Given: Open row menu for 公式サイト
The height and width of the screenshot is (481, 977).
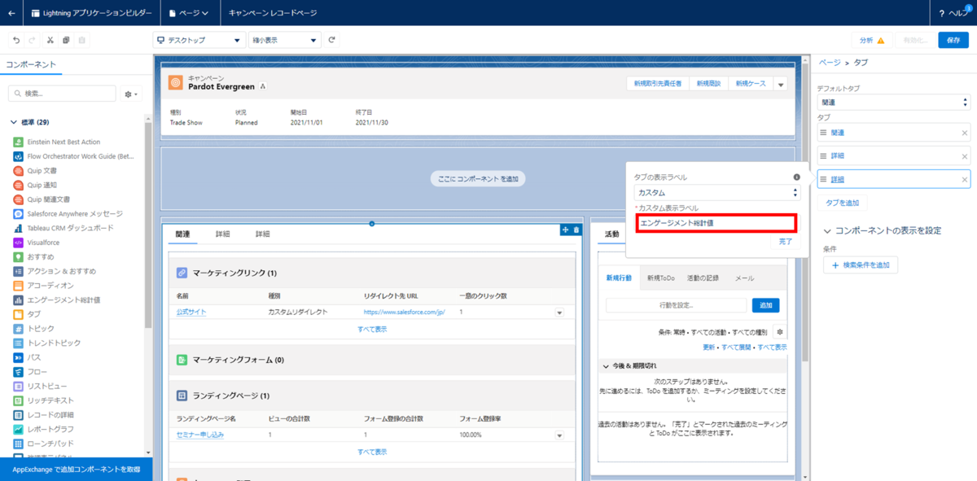Looking at the screenshot, I should (559, 313).
